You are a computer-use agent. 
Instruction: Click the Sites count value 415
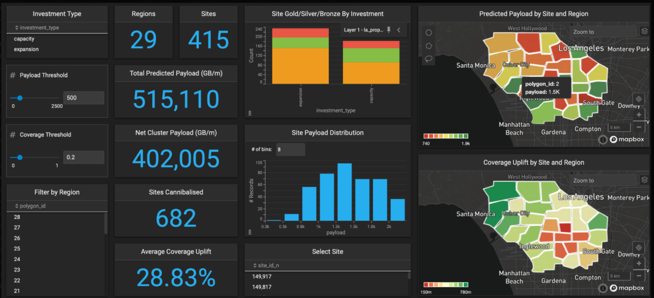(208, 40)
